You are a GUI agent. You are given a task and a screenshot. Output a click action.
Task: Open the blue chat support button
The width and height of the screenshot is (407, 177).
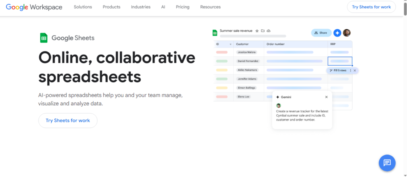click(387, 163)
